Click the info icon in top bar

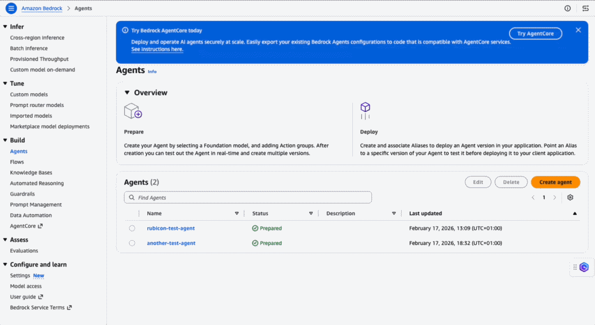[x=568, y=8]
